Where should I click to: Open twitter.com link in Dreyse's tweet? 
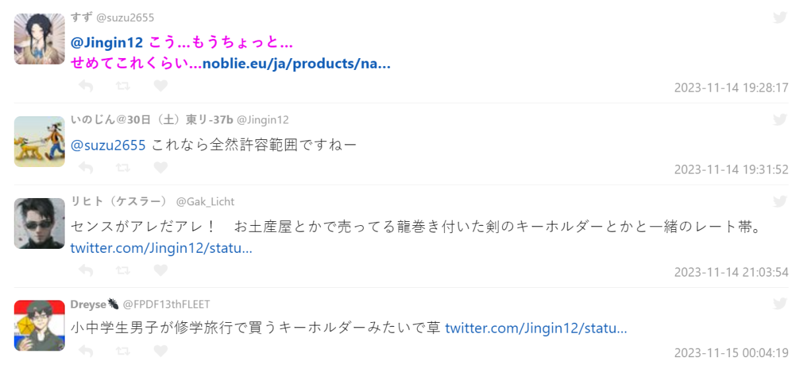(535, 327)
